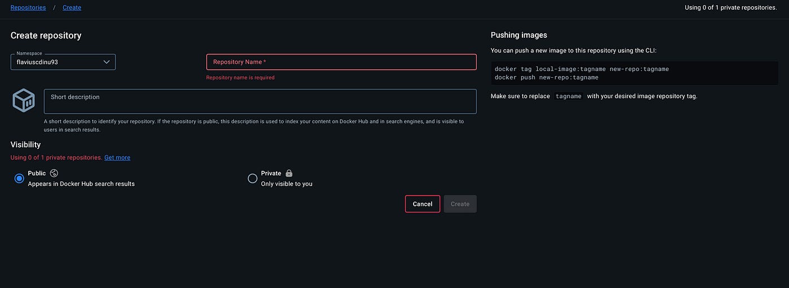The height and width of the screenshot is (288, 789).
Task: Click 'Appears in Docker Hub search results' text
Action: (x=81, y=184)
